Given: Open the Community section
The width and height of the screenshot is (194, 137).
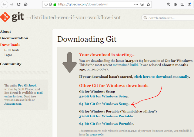Looking at the screenshot, I should coord(11,64).
